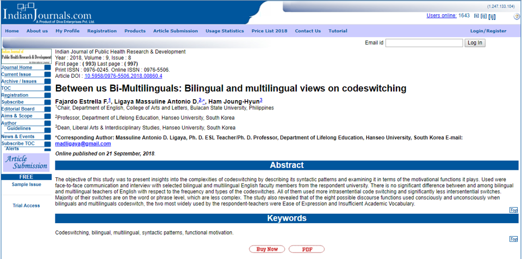Screen dimensions: 522x259
Task: Open Public Health Research journal cover thumbnail
Action: (x=26, y=57)
